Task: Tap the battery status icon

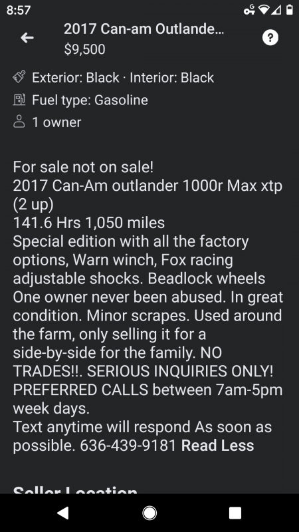Action: coord(289,10)
